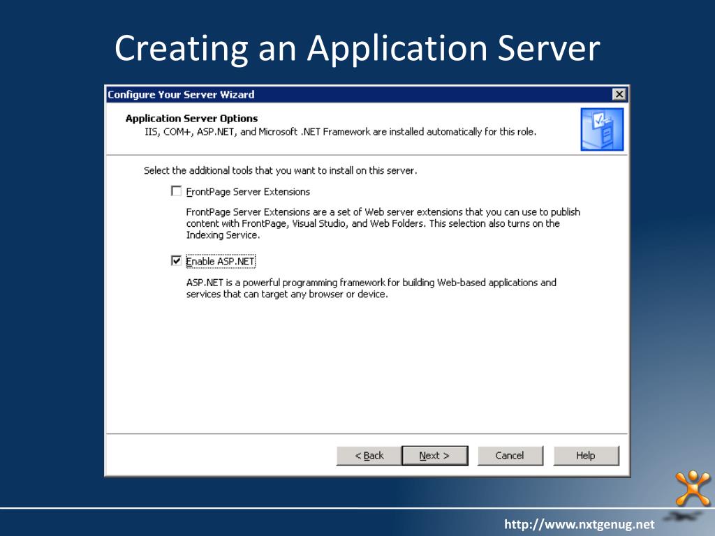715x536 pixels.
Task: Click the 'Select the additional tools' instruction text
Action: (x=281, y=170)
